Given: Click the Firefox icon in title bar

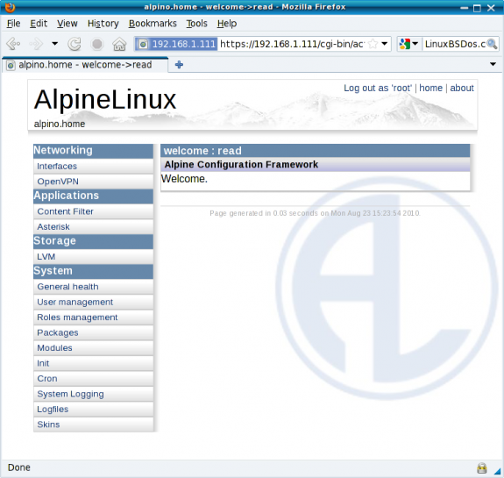Looking at the screenshot, I should (x=10, y=7).
